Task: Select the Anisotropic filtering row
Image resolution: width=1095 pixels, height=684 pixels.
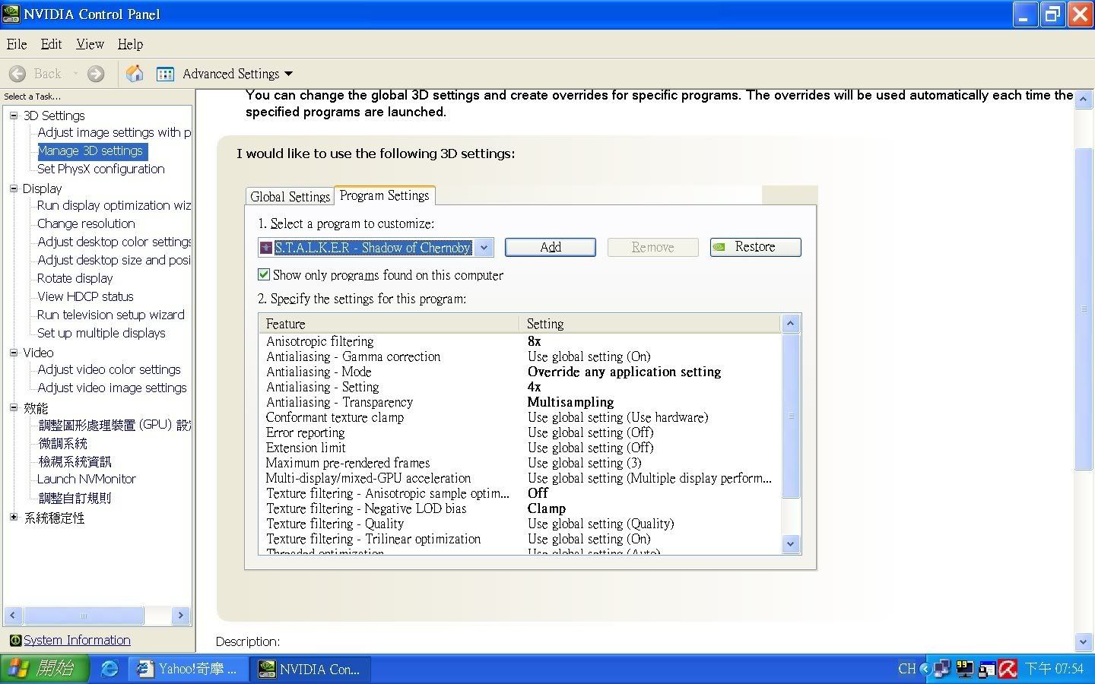Action: [x=519, y=341]
